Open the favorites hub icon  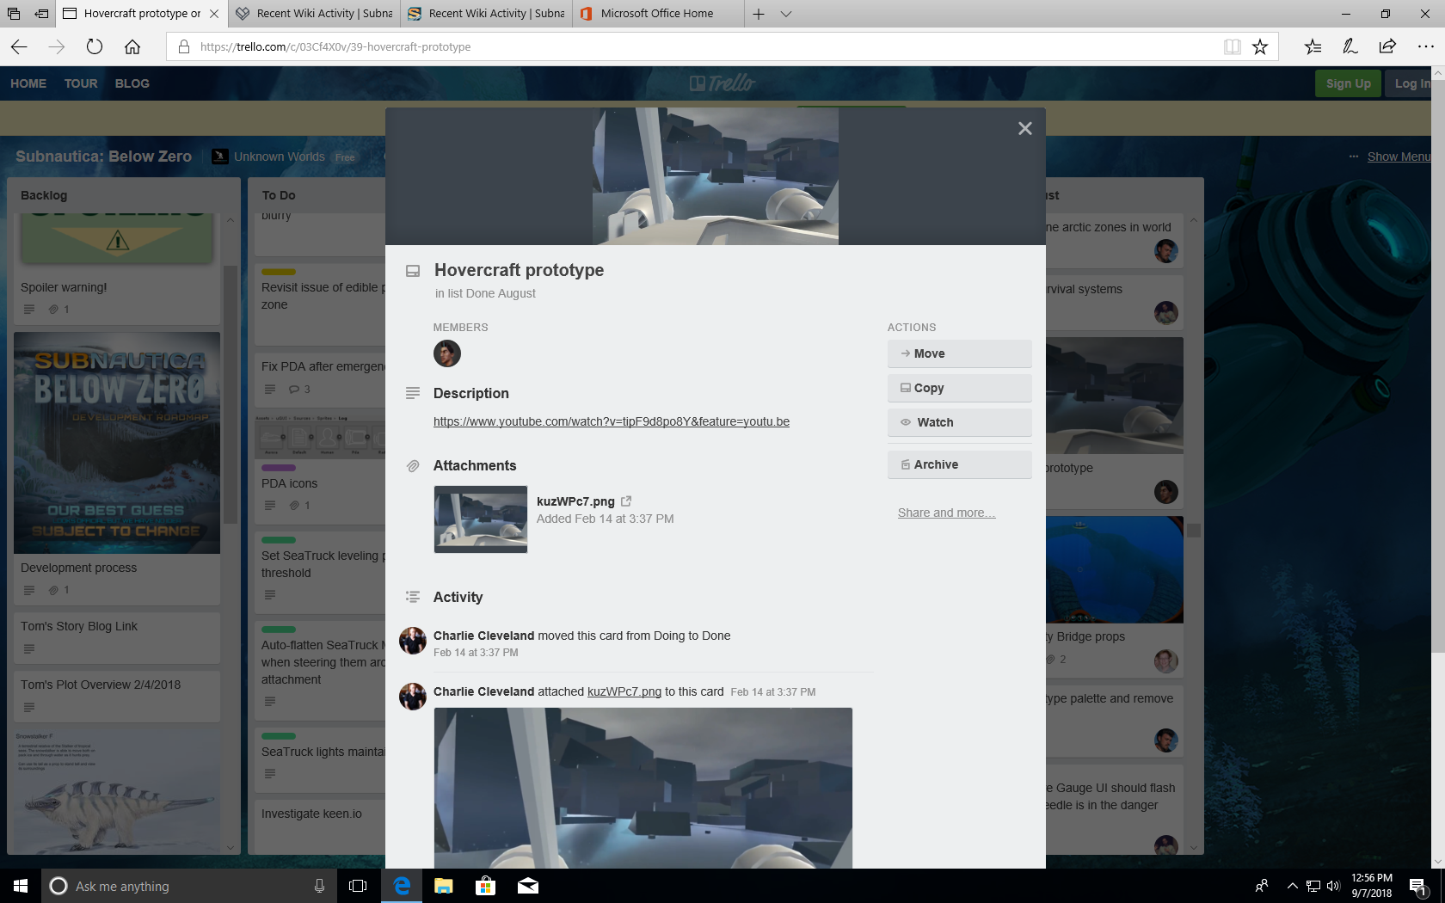click(x=1313, y=46)
